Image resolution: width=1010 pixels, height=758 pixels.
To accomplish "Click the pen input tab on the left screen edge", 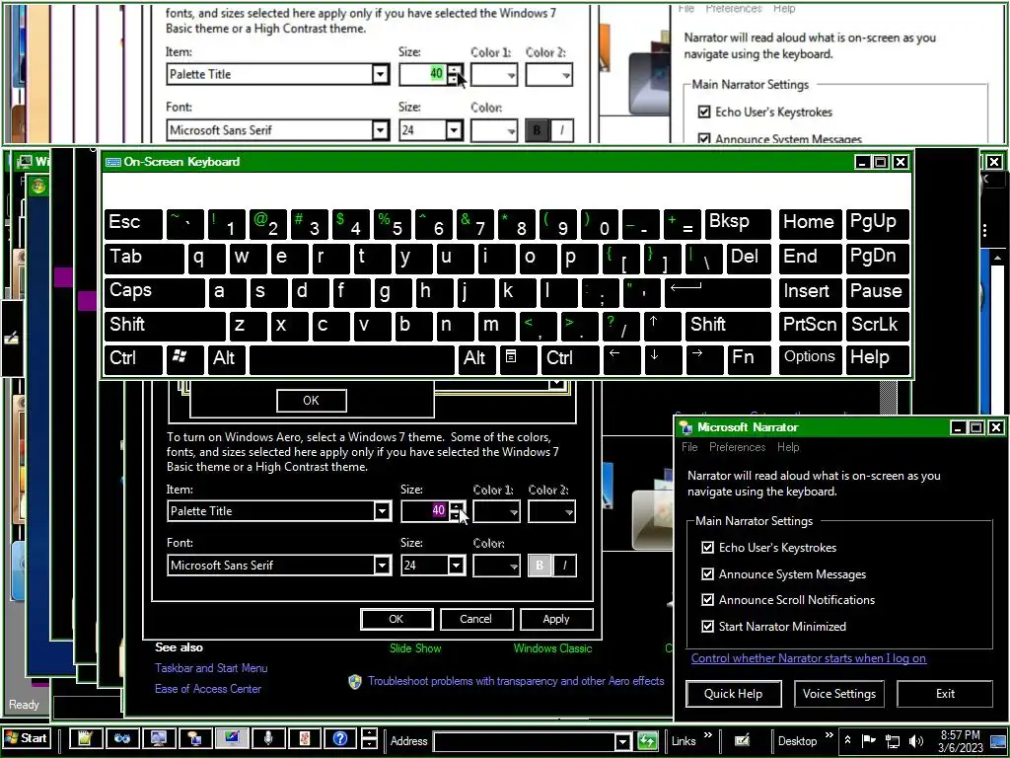I will coord(12,339).
